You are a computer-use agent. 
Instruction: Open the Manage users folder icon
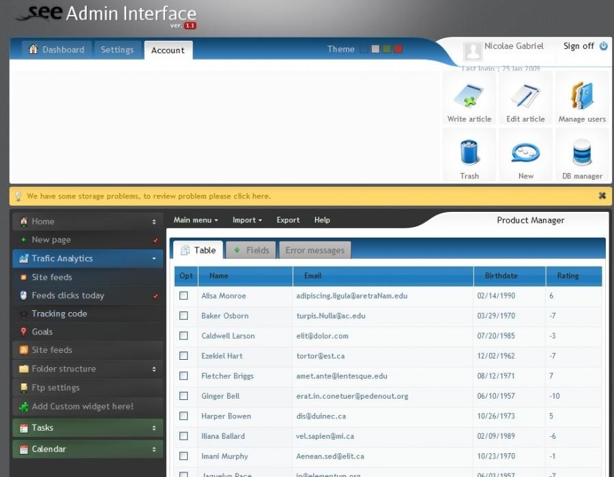[x=582, y=95]
